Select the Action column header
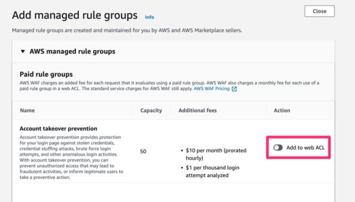This screenshot has width=355, height=202. tap(282, 110)
